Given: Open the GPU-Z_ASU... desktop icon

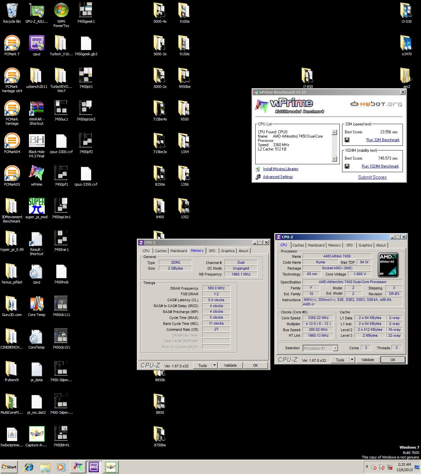Looking at the screenshot, I should (x=37, y=13).
